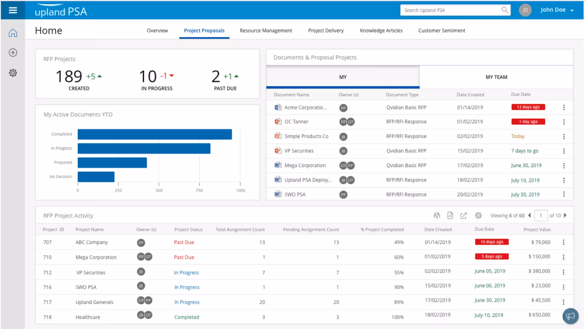585x329 pixels.
Task: Click the Completed bar in the chart
Action: 155,134
